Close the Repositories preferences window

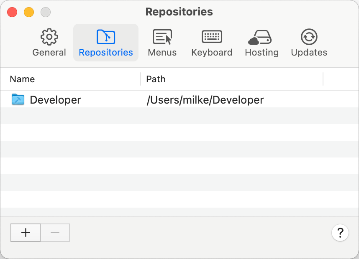12,12
